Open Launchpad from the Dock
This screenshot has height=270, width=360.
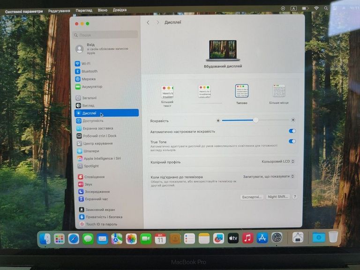coord(59,239)
